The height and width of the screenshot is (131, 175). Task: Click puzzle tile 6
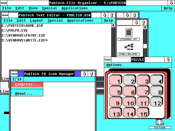pos(129,91)
